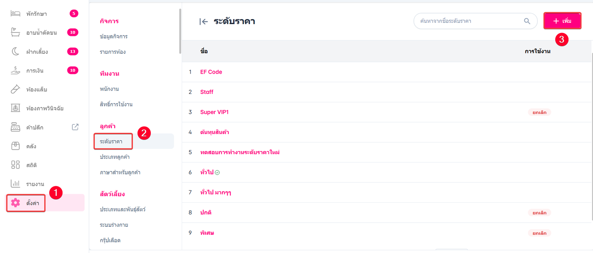The height and width of the screenshot is (253, 593).
Task: Open the test tube lab icon ห้องแล็บ
Action: point(15,89)
